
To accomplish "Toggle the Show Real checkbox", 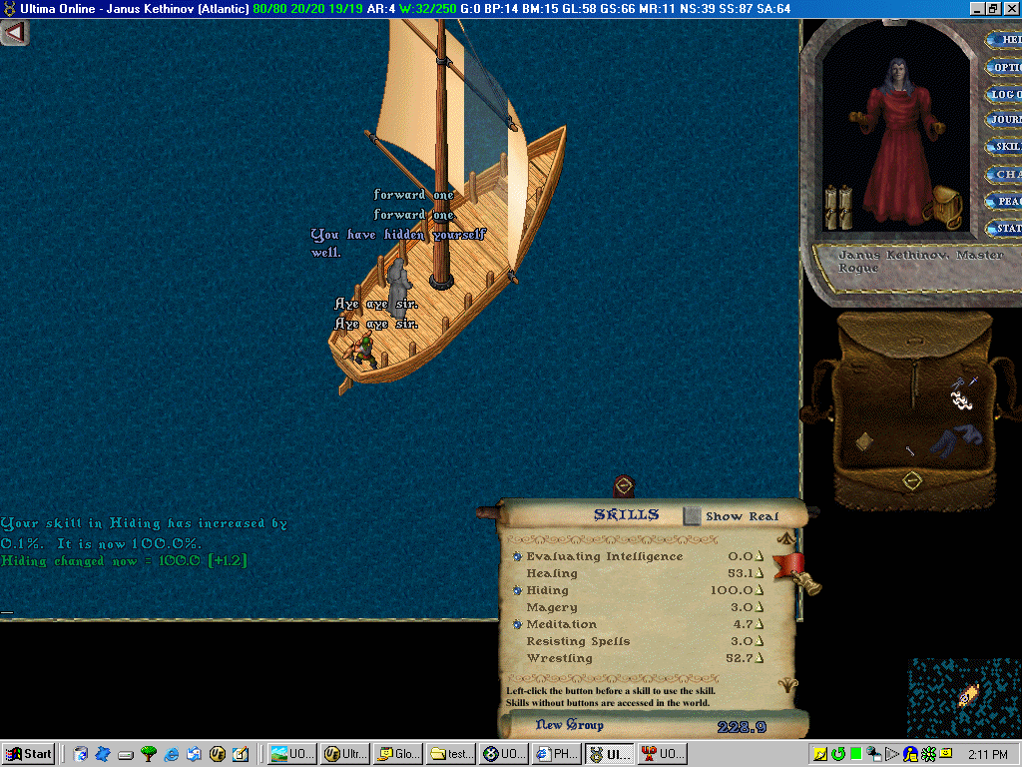I will pos(692,516).
